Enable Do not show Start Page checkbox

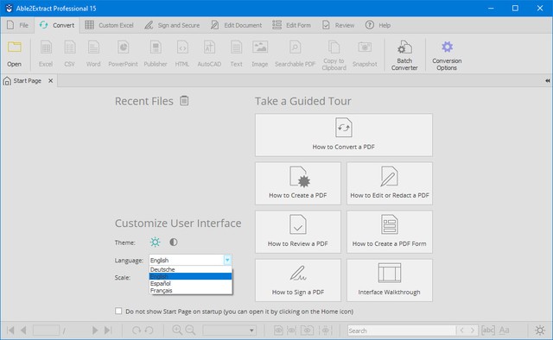(118, 311)
